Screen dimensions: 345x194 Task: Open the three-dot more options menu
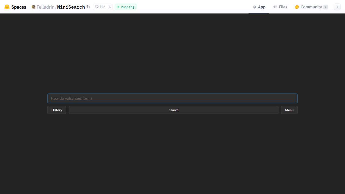tap(337, 7)
